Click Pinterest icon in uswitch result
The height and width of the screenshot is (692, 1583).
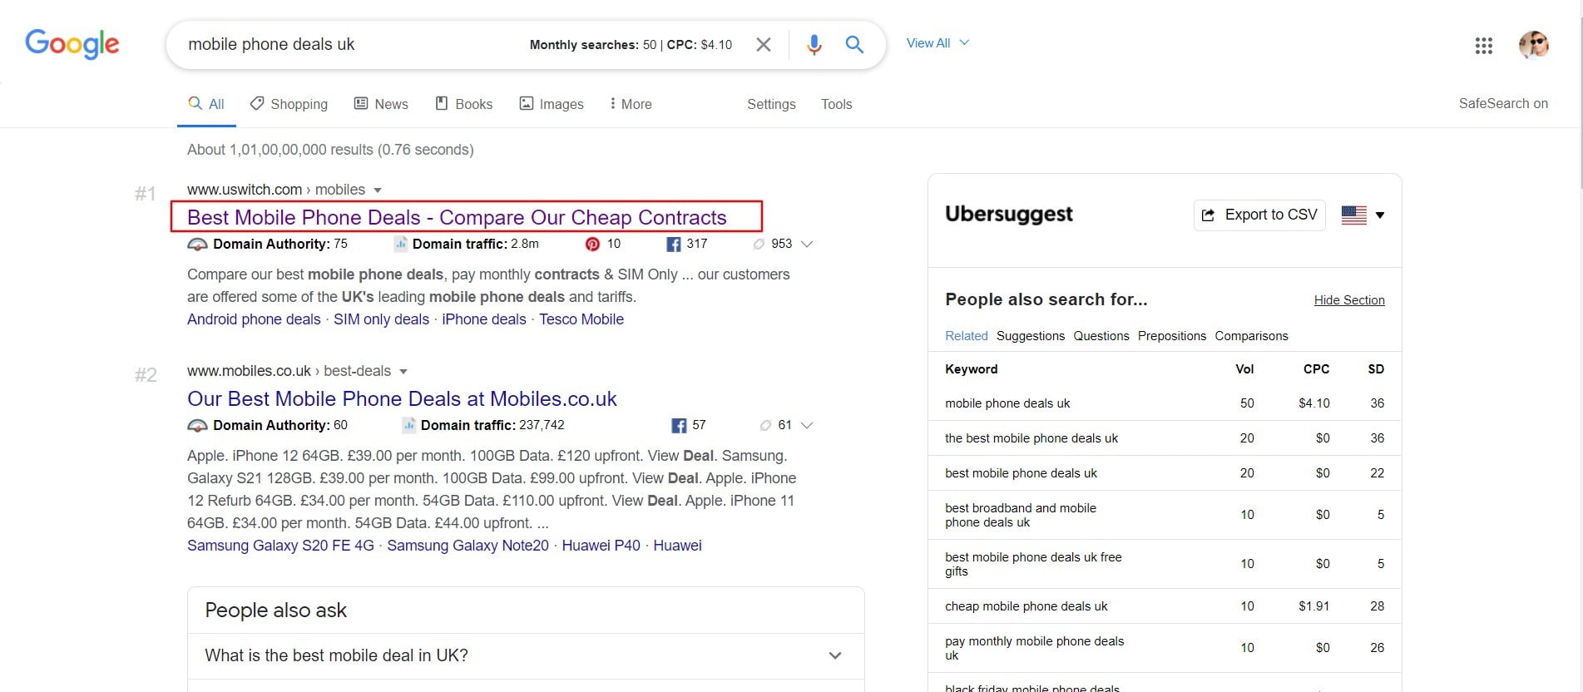click(592, 244)
